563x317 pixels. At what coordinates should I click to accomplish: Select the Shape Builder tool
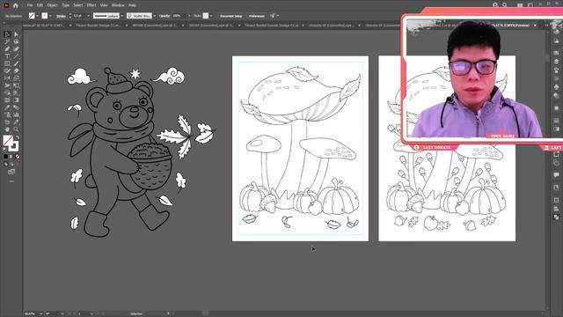click(7, 92)
